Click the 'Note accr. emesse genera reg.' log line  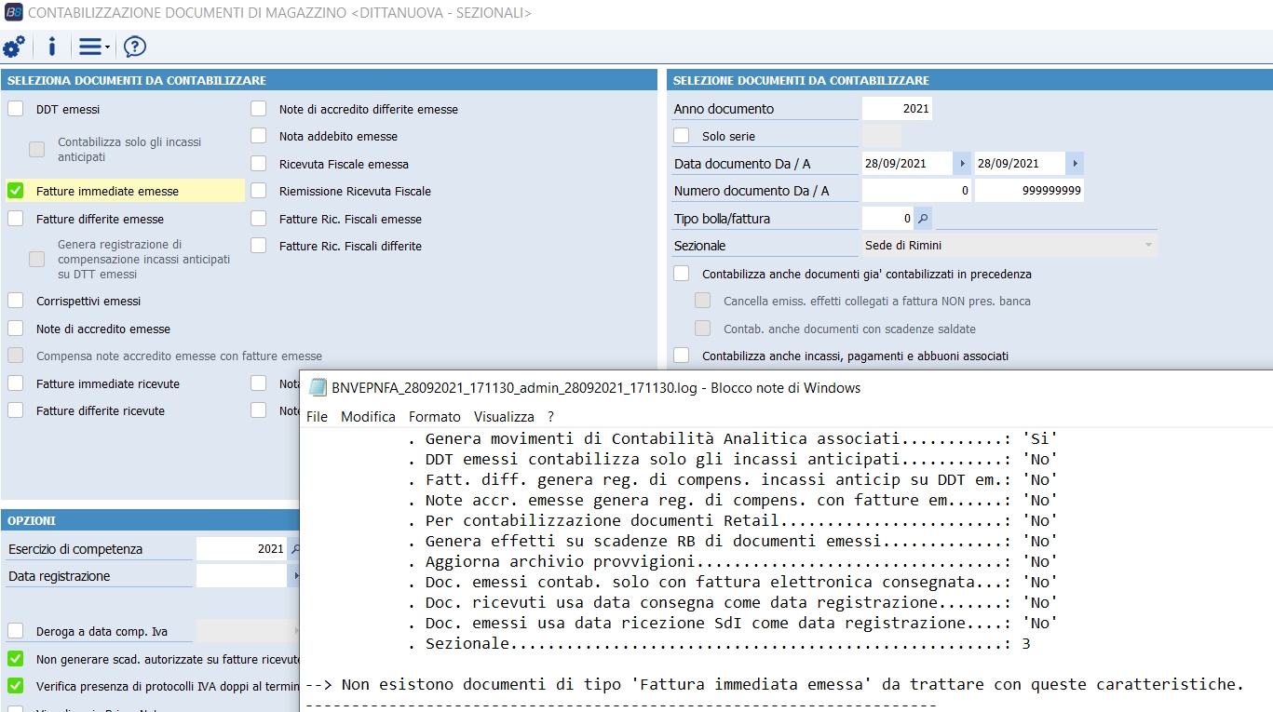[733, 500]
